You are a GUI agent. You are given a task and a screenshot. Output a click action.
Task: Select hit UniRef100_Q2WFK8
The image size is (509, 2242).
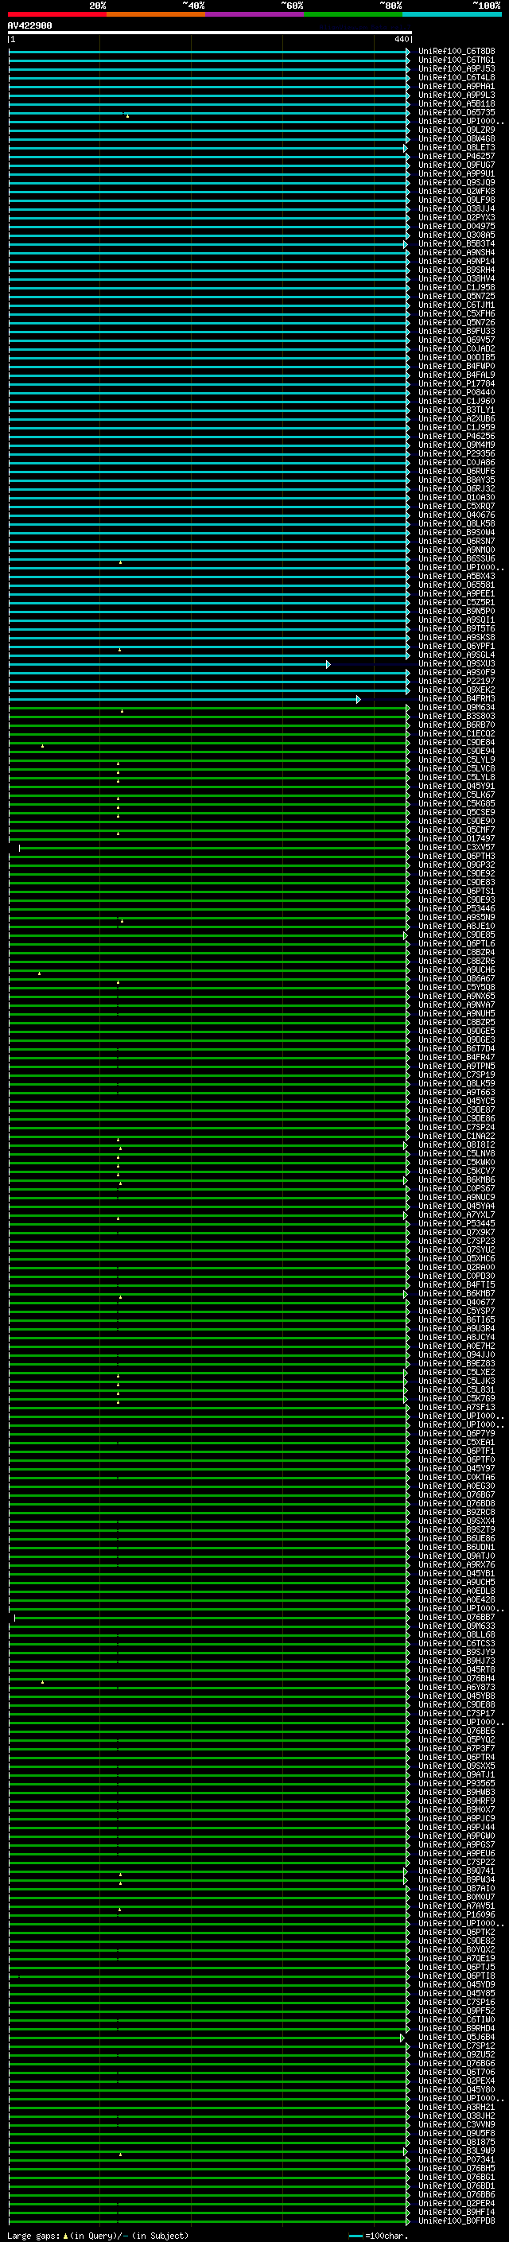pos(457,191)
